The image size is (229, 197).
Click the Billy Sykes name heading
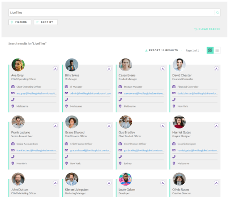coord(72,75)
